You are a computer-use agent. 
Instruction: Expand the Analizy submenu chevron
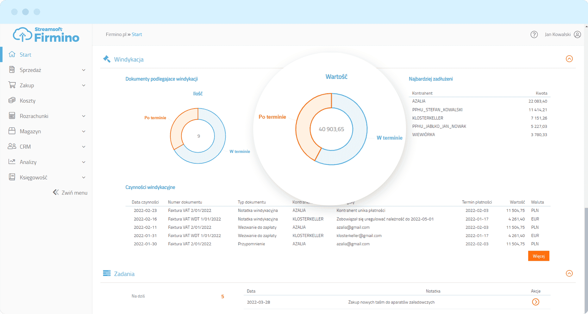(x=84, y=162)
